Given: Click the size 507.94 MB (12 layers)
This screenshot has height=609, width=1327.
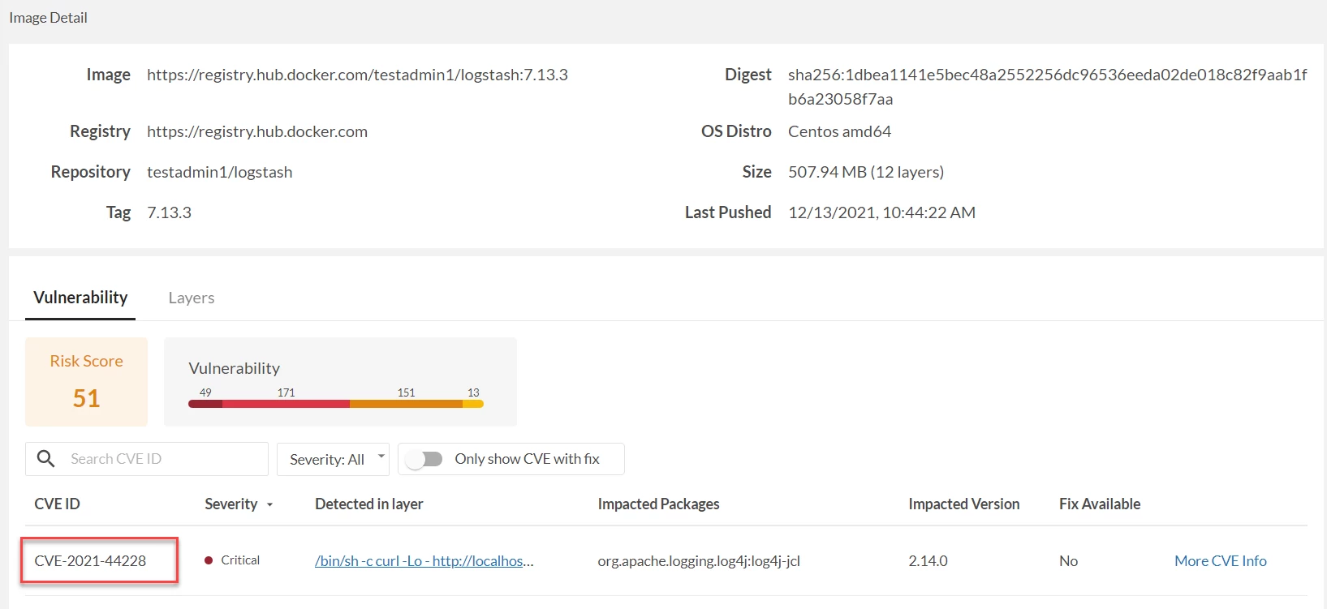Looking at the screenshot, I should point(866,172).
